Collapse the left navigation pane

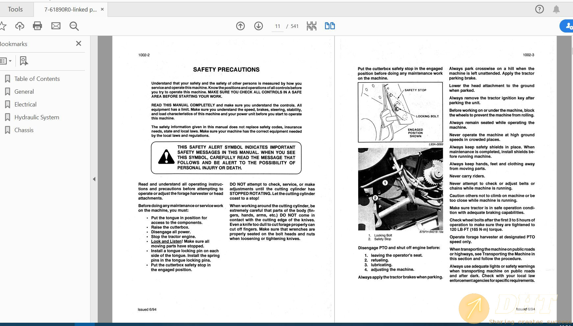coord(94,179)
